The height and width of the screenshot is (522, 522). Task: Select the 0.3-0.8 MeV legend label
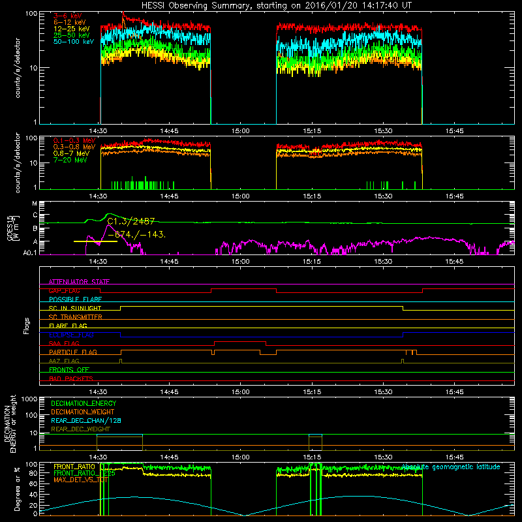tap(74, 147)
